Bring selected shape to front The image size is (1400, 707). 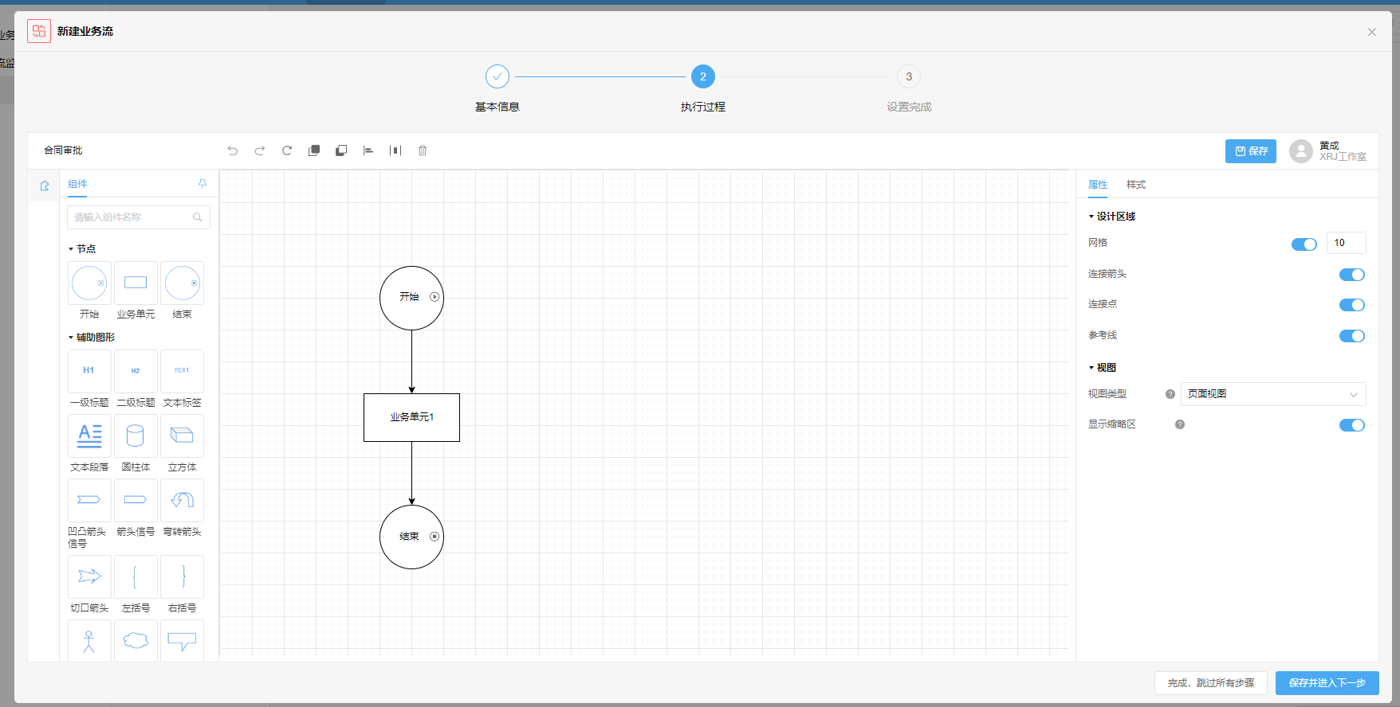tap(314, 150)
